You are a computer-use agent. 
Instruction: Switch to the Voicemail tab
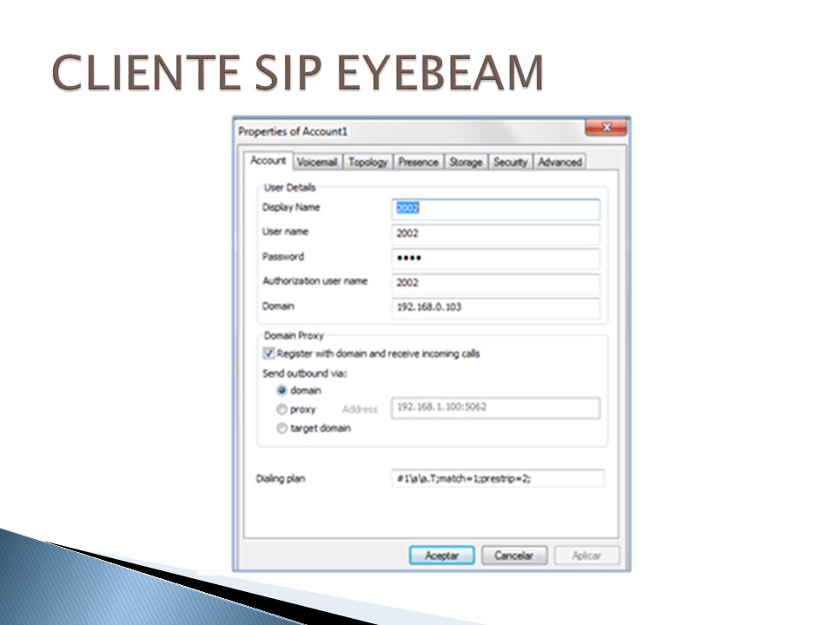coord(317,162)
